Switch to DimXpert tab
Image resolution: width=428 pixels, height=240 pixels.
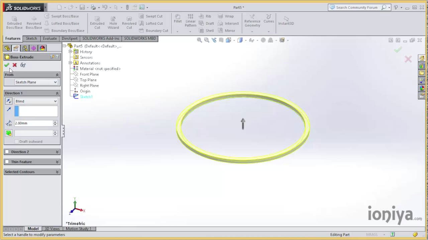(70, 38)
